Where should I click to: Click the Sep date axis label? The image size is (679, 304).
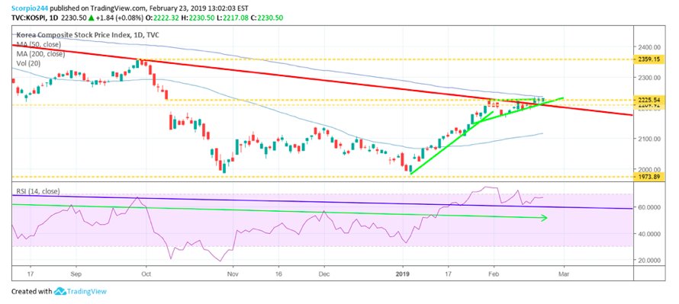click(76, 274)
